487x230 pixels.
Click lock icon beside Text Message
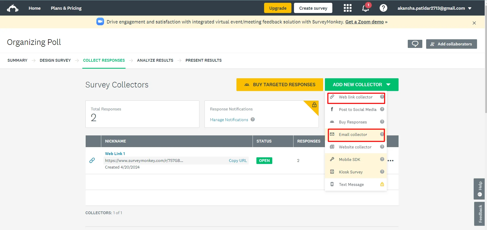point(382,184)
